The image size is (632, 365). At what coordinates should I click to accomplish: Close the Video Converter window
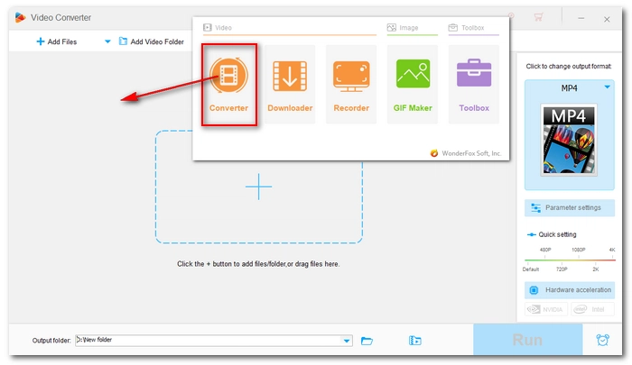pyautogui.click(x=607, y=19)
